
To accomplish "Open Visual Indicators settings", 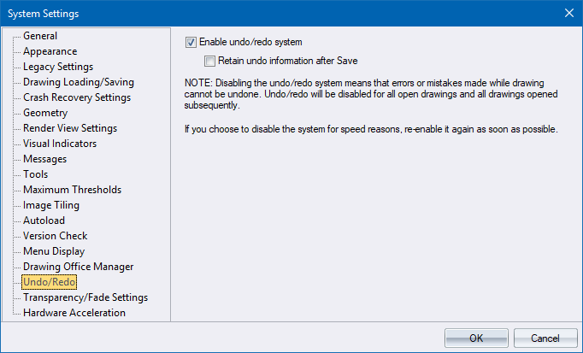I will pos(60,144).
